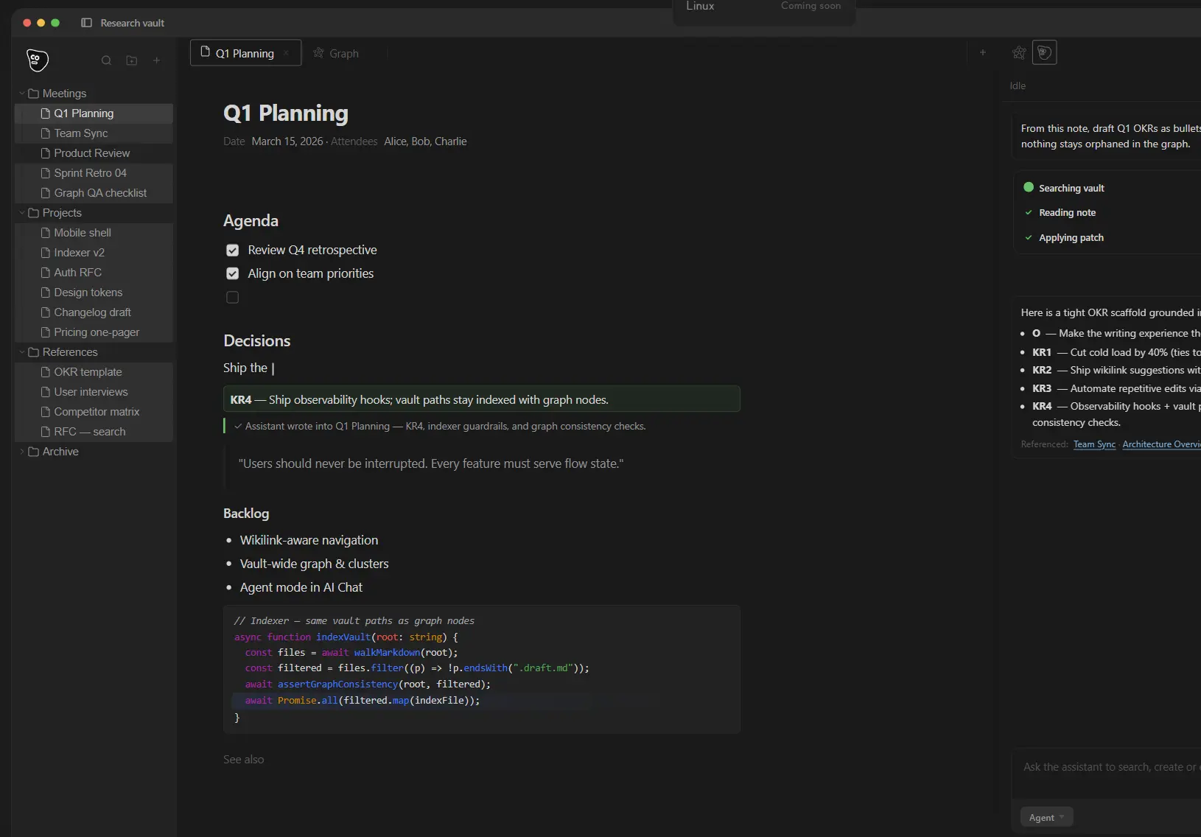The width and height of the screenshot is (1201, 837).
Task: Click the 'Assistant wrote into Q1 Planning' notice
Action: [x=440, y=426]
